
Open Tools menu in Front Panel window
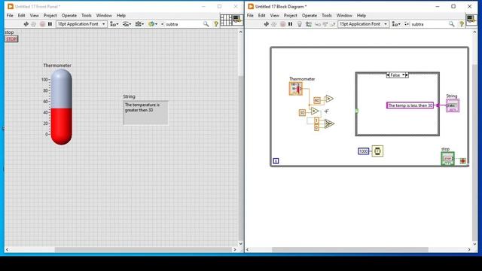[87, 15]
